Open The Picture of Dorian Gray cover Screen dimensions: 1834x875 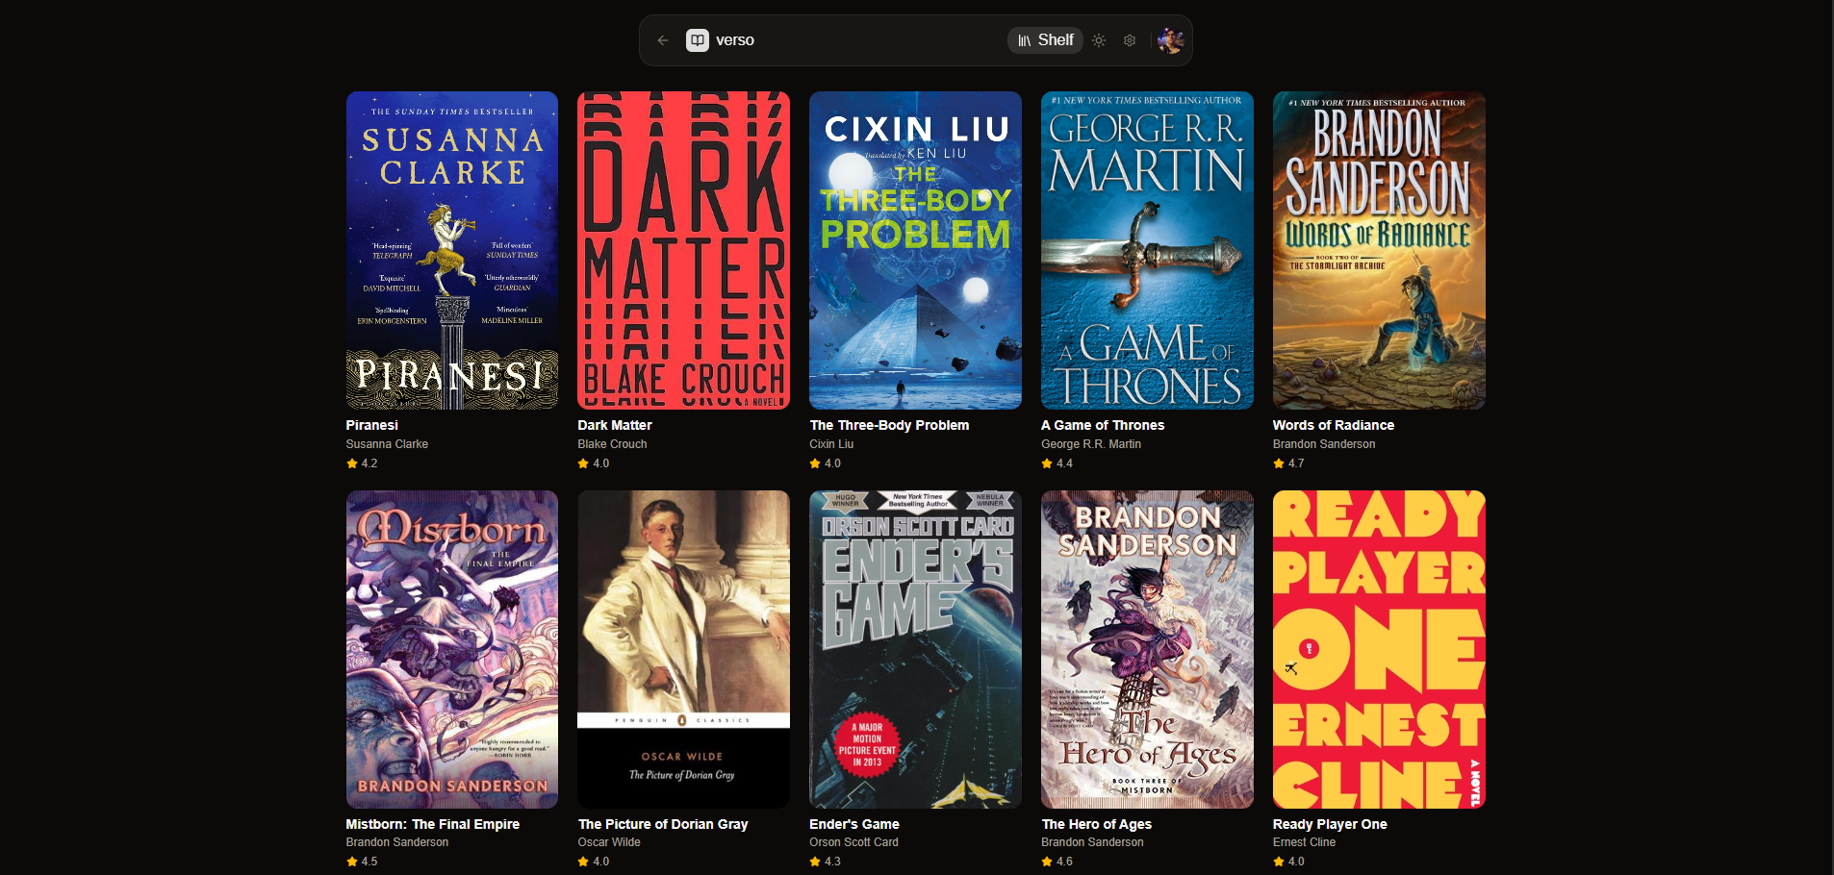[x=683, y=649]
